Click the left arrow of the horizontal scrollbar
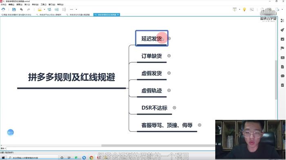This screenshot has width=286, height=160. coord(1,145)
